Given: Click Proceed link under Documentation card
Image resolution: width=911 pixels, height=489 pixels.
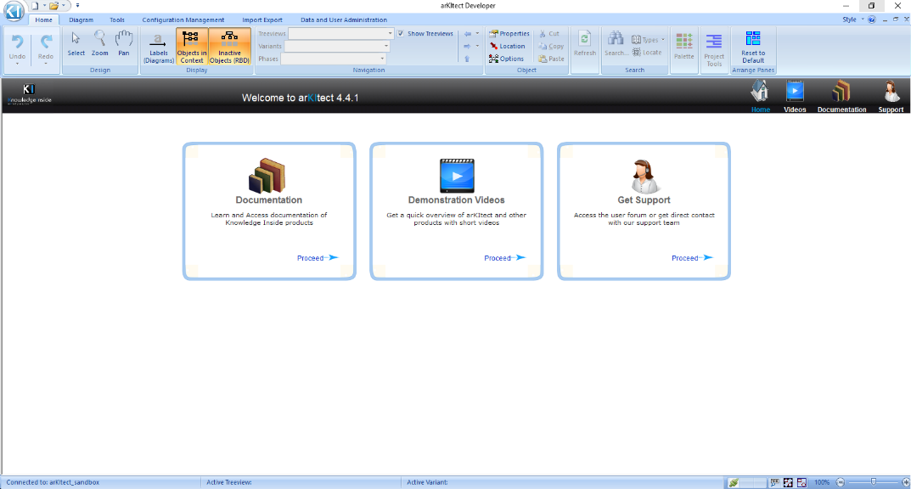Looking at the screenshot, I should click(x=318, y=258).
